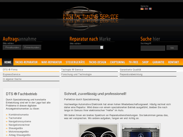Image resolution: width=183 pixels, height=137 pixels.
Task: Click the arrow bullet beside Kombiinstrumente
Action: pos(7,115)
